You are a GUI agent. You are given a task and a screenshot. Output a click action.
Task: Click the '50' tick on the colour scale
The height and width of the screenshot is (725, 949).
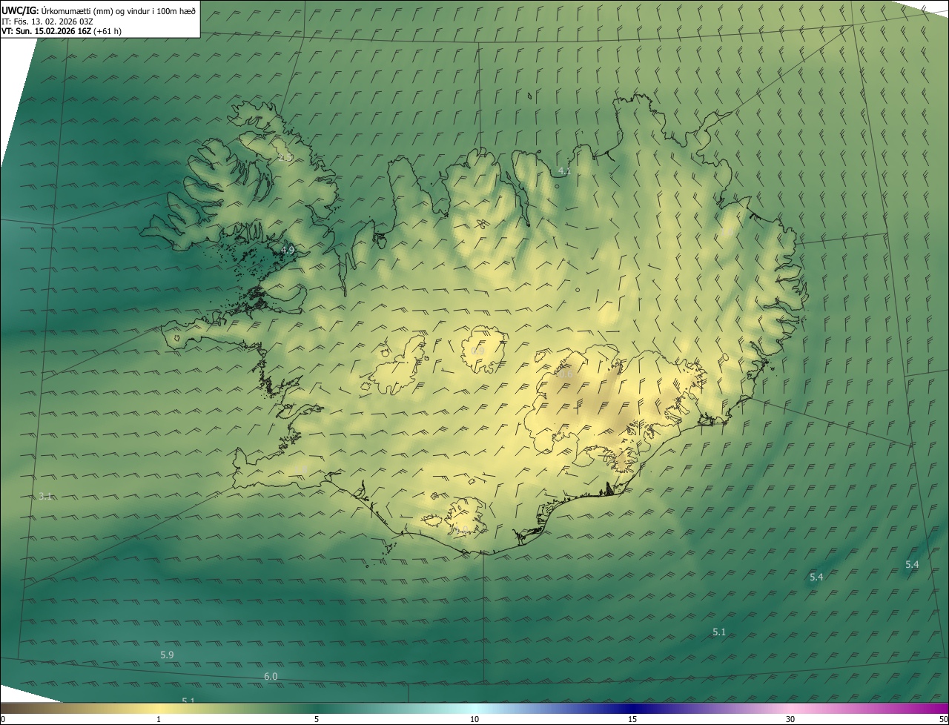coord(943,720)
